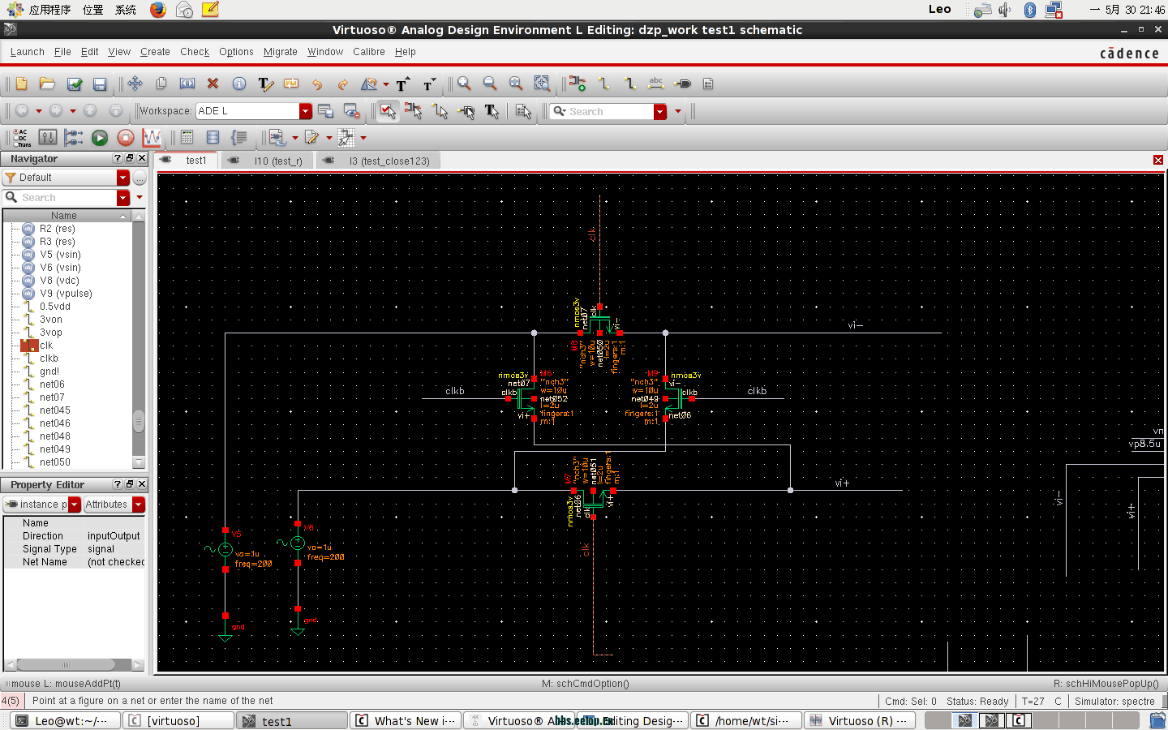Image resolution: width=1168 pixels, height=730 pixels.
Task: Open the Property Editor Attributes dropdown
Action: click(139, 505)
